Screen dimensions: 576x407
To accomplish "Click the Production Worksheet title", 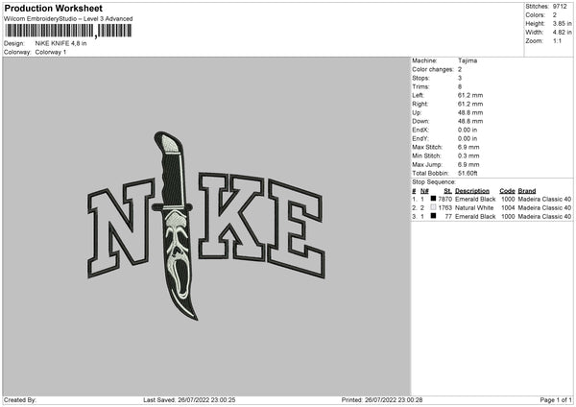I will pyautogui.click(x=53, y=8).
